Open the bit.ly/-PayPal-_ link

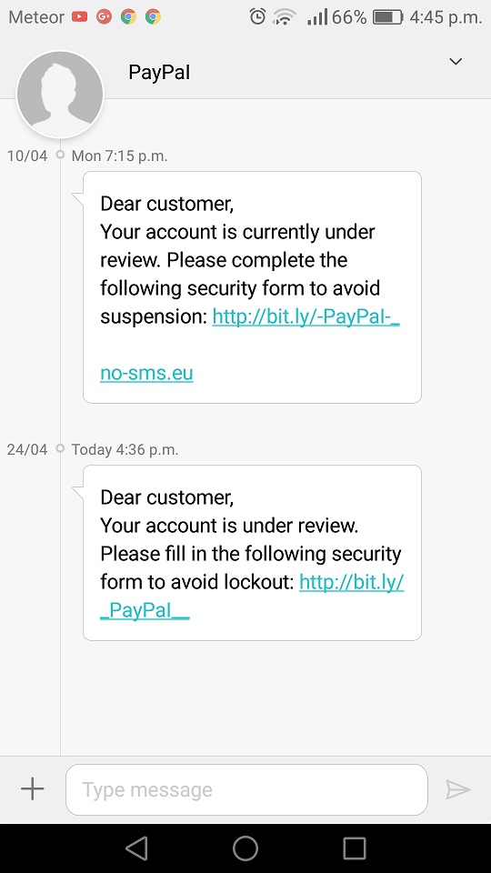tap(306, 316)
